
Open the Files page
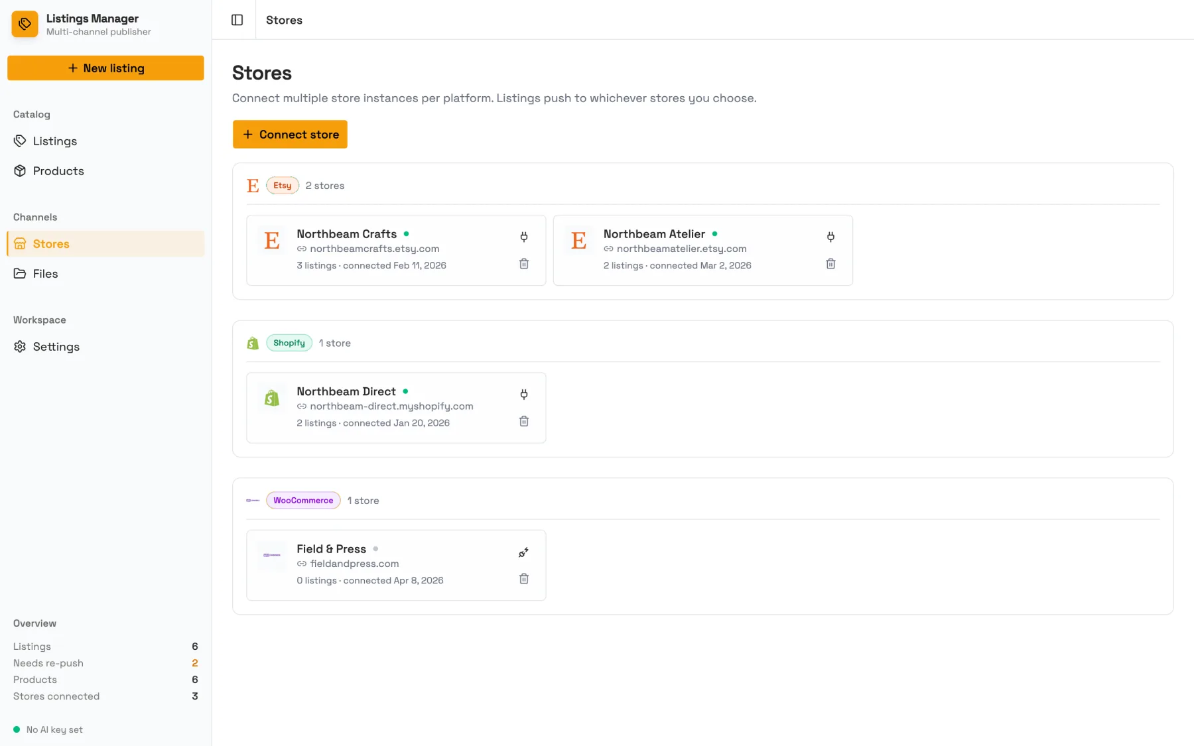click(105, 274)
